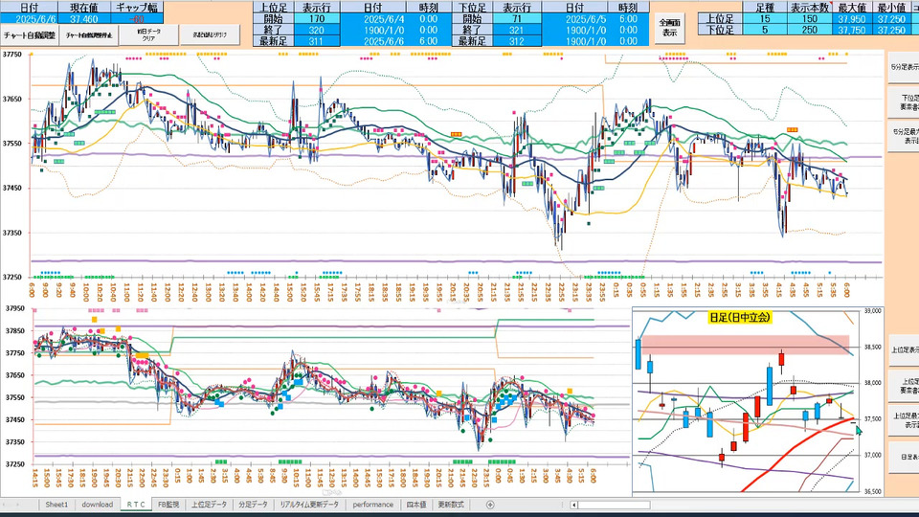Viewport: 919px width, 517px height.
Task: Open the download sheet tab
Action: click(x=97, y=505)
